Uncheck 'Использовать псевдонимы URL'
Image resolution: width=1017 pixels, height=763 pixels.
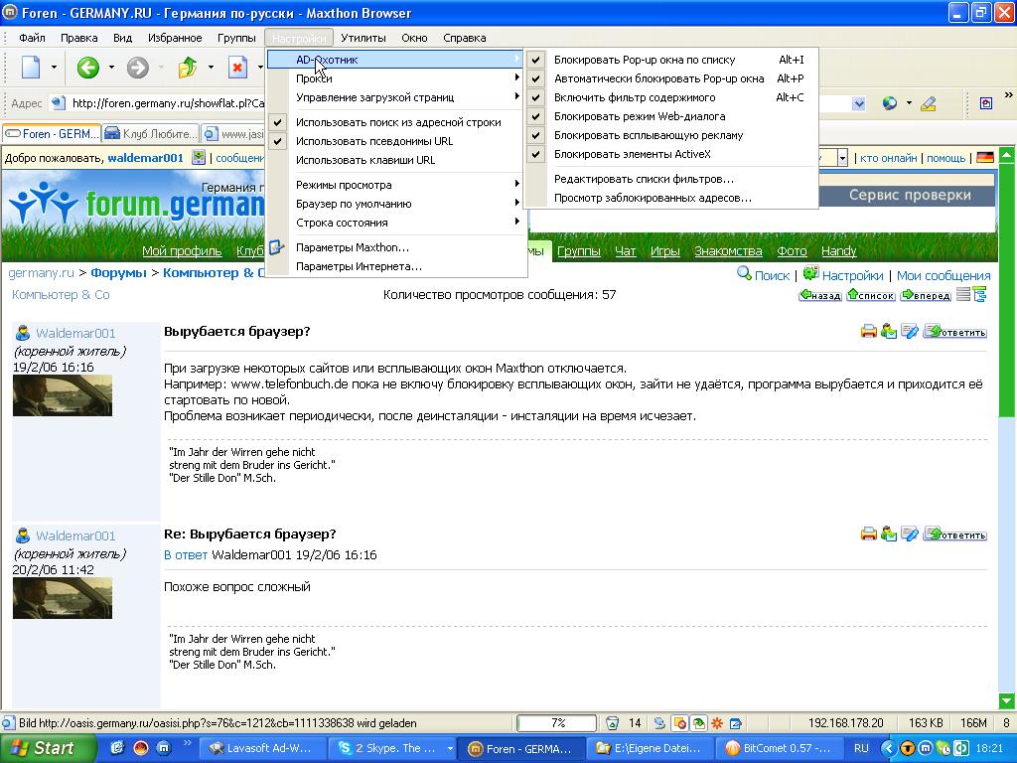(395, 141)
